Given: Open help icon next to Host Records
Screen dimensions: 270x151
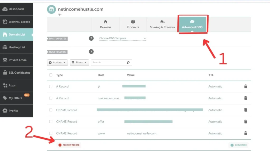Looking at the screenshot, I should pos(91,52).
